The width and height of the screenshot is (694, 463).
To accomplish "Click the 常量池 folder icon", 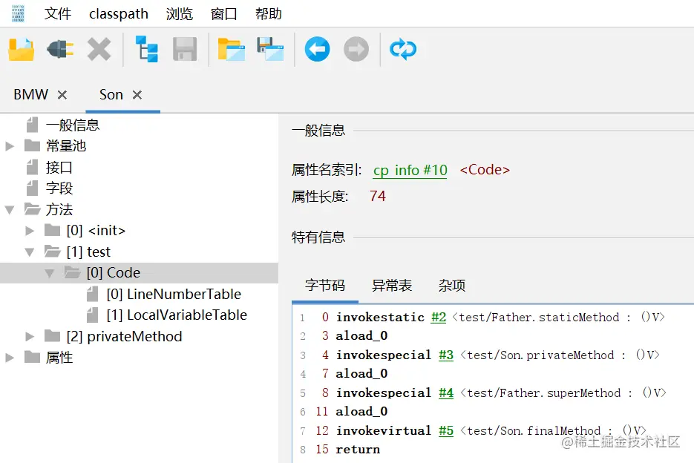I will pyautogui.click(x=32, y=145).
